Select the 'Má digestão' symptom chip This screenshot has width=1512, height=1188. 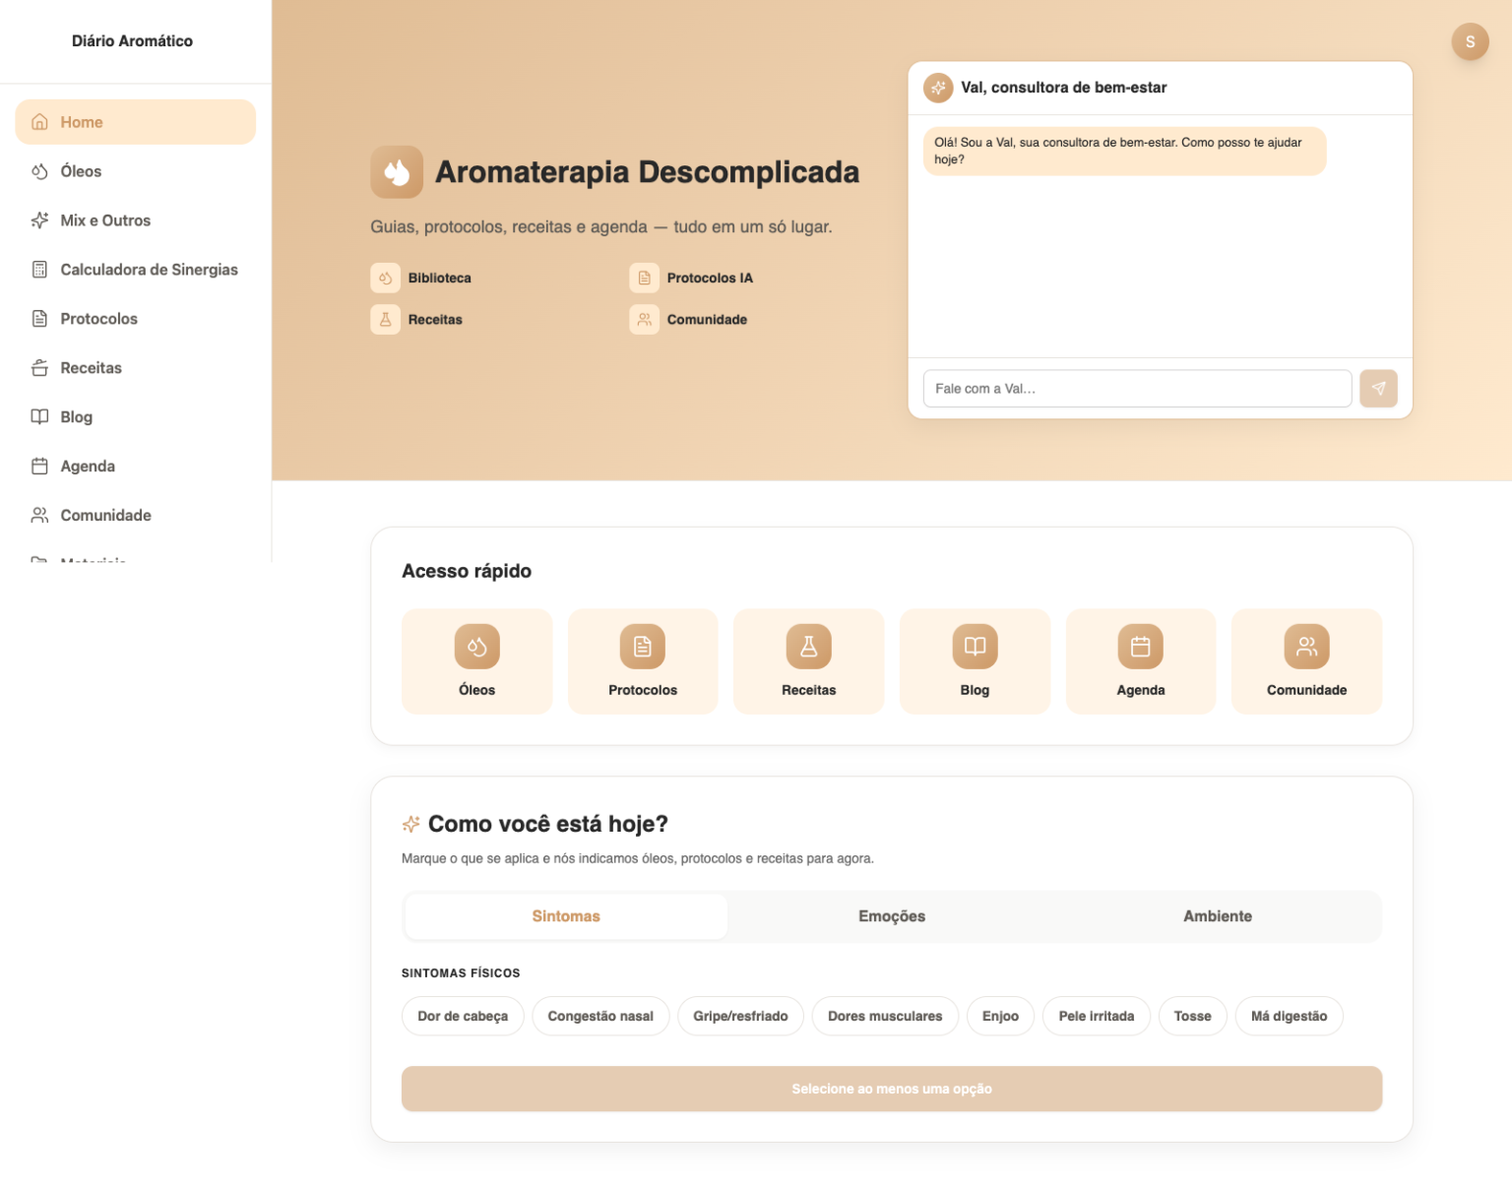1289,1016
